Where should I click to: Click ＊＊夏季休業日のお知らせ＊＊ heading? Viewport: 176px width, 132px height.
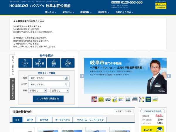click(29, 21)
